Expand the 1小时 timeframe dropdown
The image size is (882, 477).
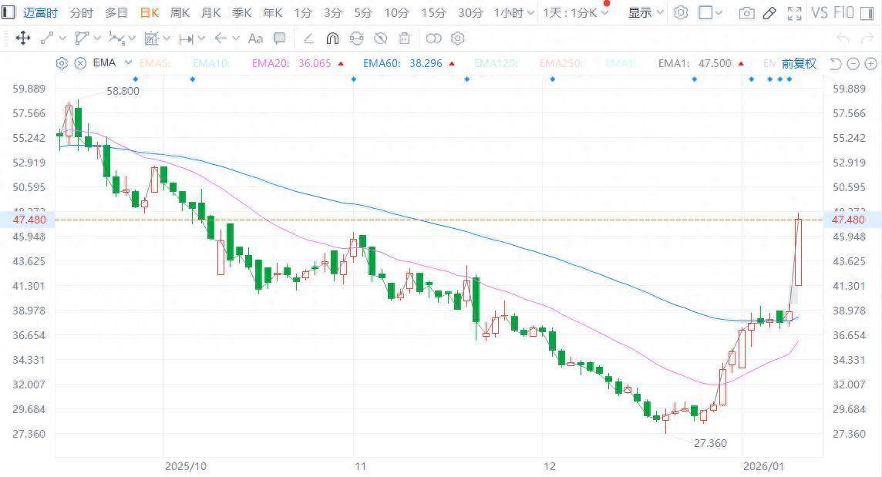tap(514, 13)
